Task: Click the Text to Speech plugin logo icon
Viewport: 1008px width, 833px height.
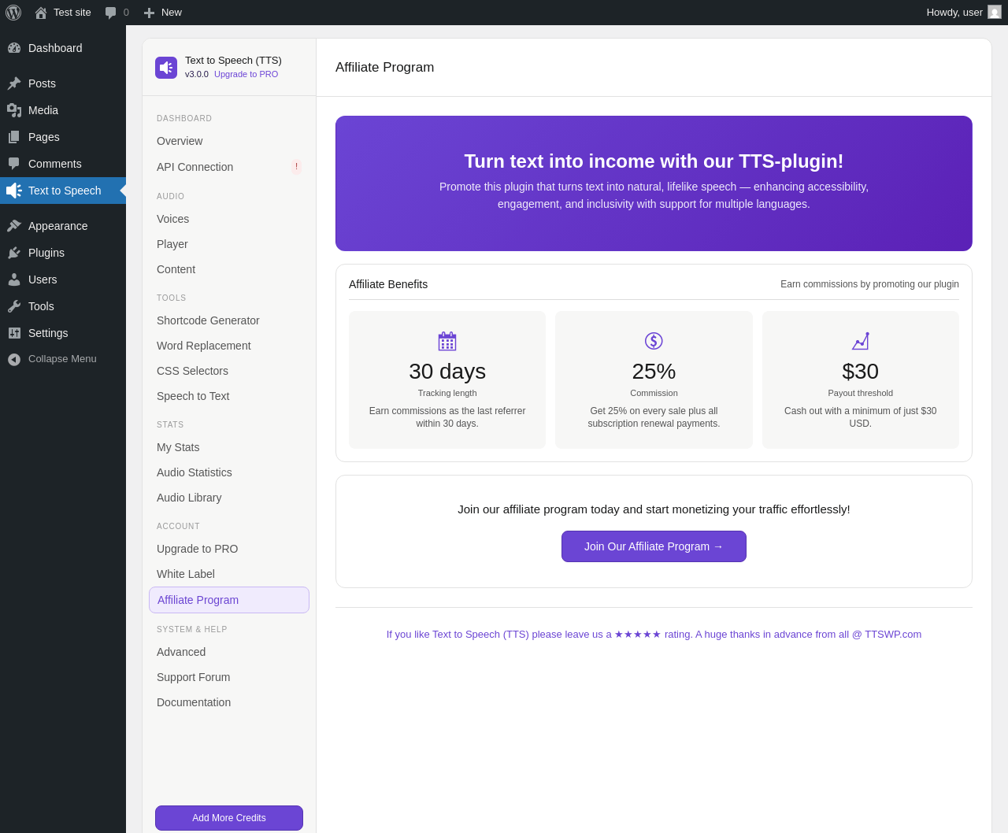Action: 166,68
